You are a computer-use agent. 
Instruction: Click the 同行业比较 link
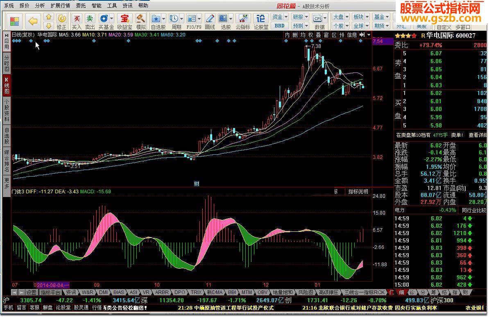[x=474, y=210]
